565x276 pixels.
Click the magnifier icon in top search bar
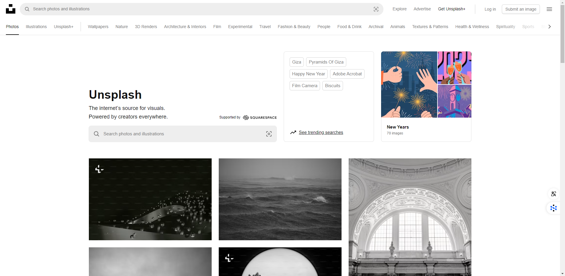click(27, 9)
